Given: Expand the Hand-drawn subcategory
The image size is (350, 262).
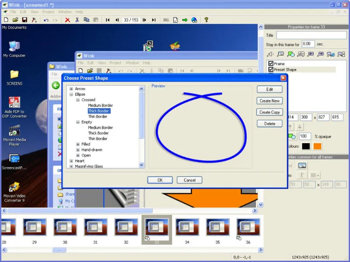Looking at the screenshot, I should tap(78, 150).
